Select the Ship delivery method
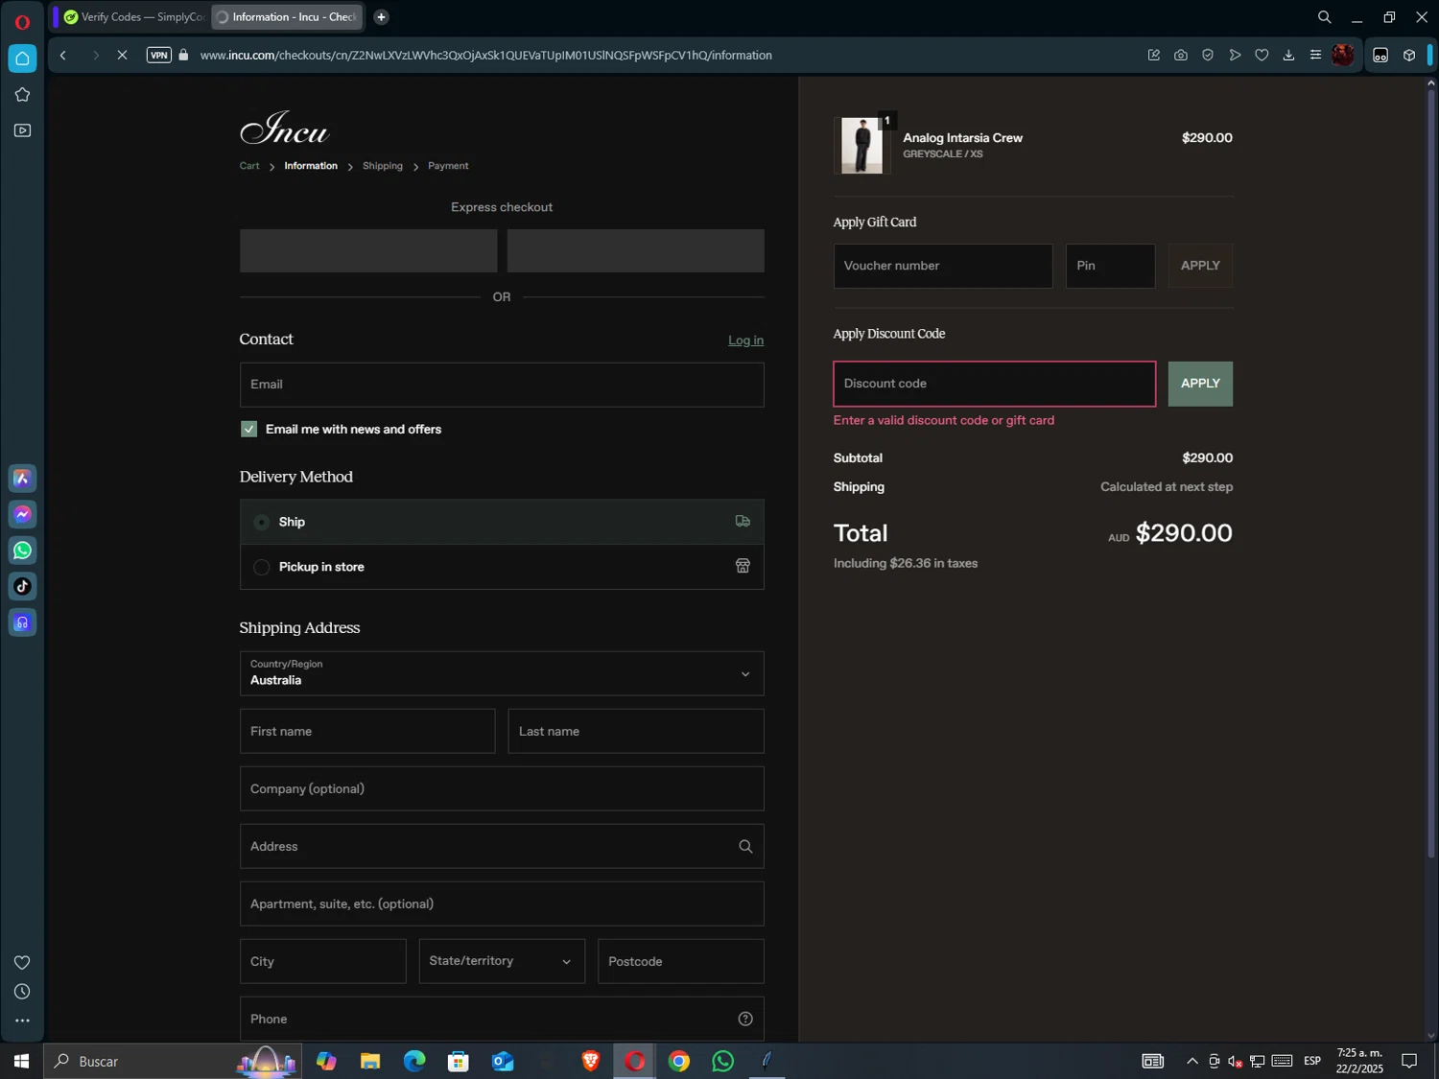 tap(502, 522)
